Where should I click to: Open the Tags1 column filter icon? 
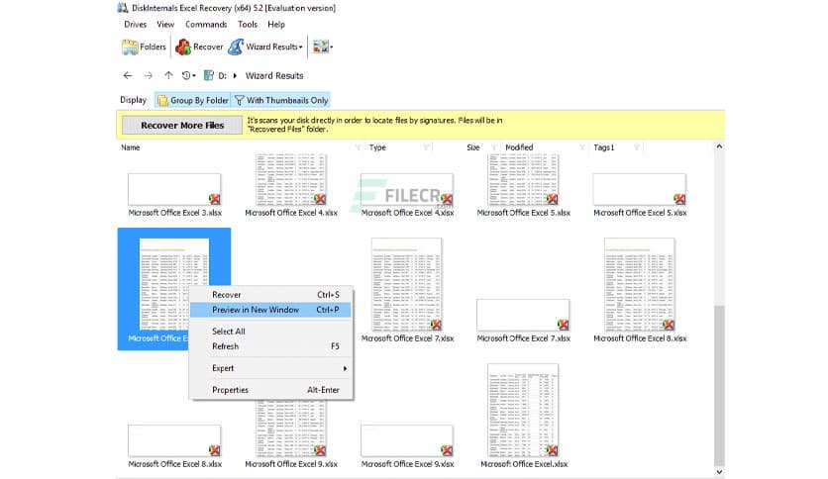click(636, 147)
